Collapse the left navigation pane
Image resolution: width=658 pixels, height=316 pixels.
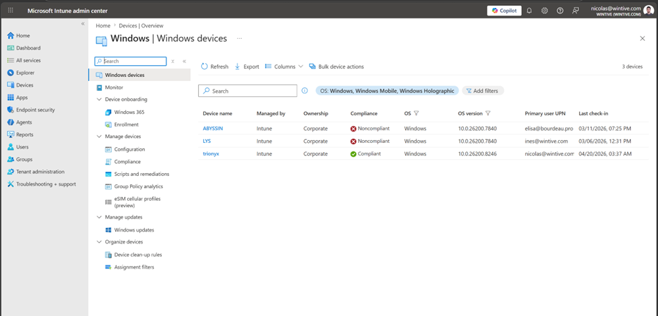83,24
